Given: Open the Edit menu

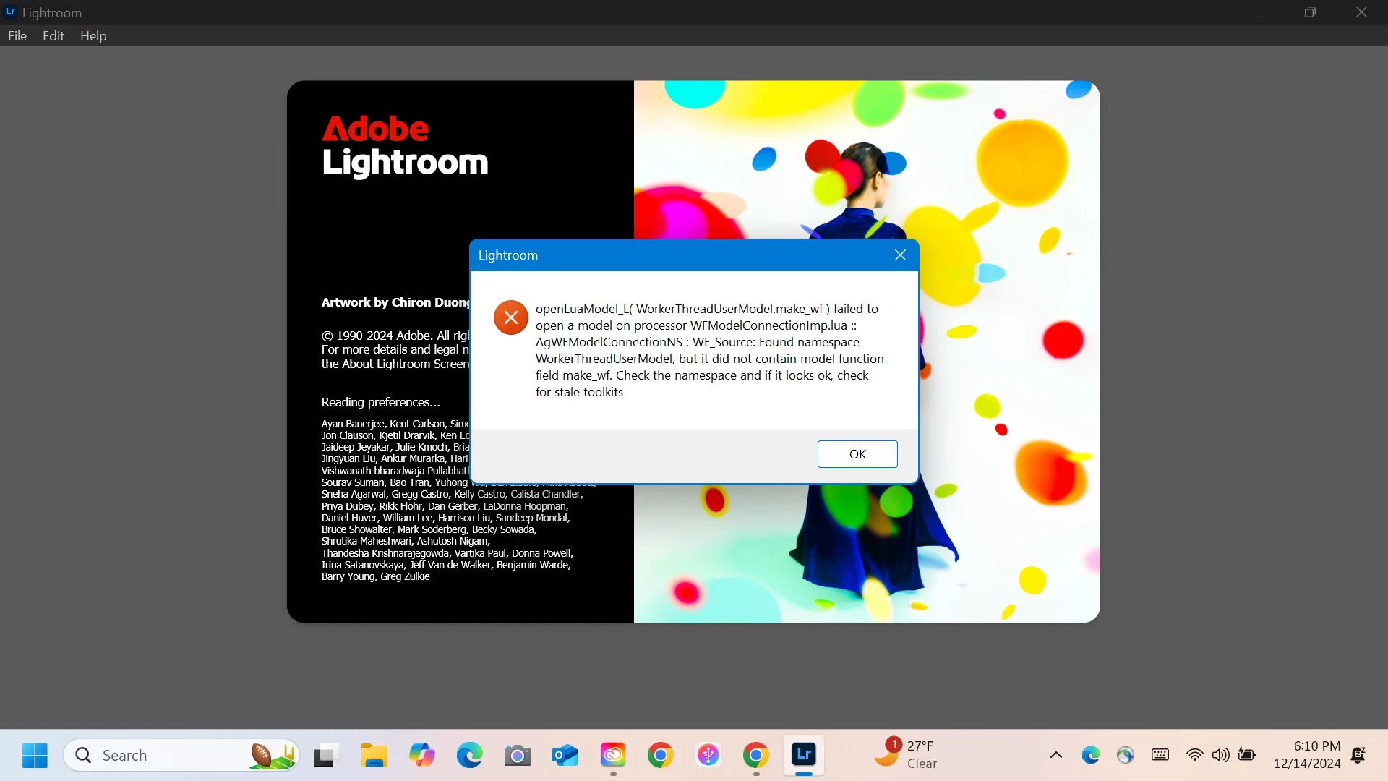Looking at the screenshot, I should [x=53, y=36].
